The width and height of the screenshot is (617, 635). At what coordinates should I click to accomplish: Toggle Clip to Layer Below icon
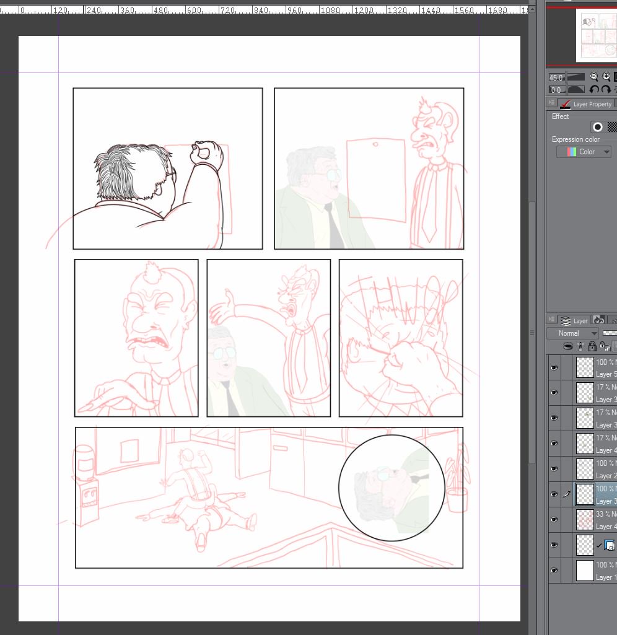(568, 346)
